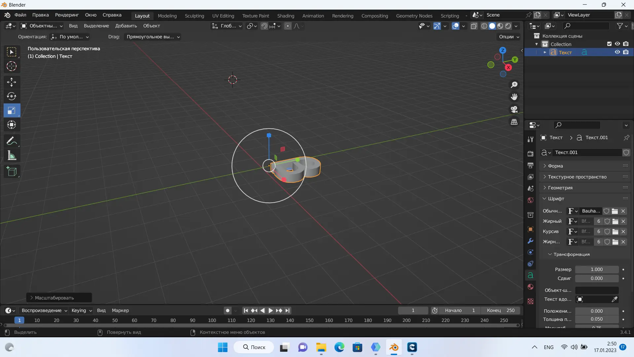
Task: Switch to the Modeling workspace tab
Action: [x=167, y=16]
